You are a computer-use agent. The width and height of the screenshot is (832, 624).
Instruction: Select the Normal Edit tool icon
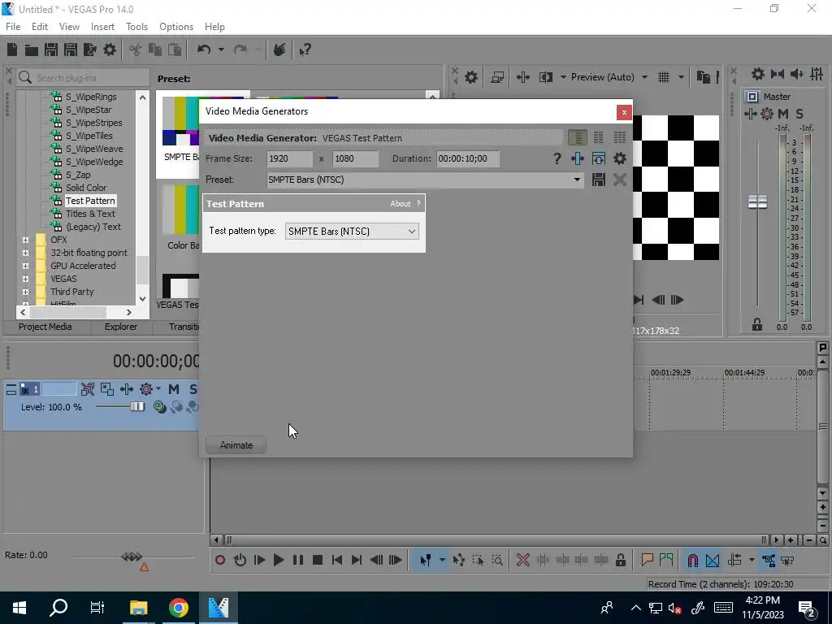pos(425,560)
